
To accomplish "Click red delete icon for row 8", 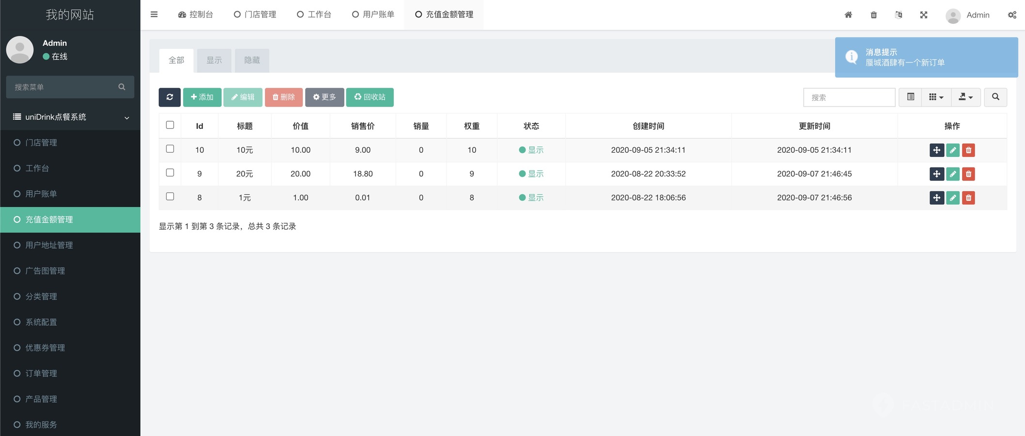I will tap(968, 198).
